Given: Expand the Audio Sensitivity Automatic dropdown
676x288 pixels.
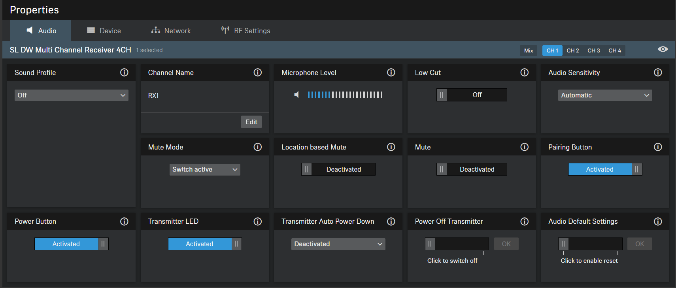Looking at the screenshot, I should coord(605,95).
